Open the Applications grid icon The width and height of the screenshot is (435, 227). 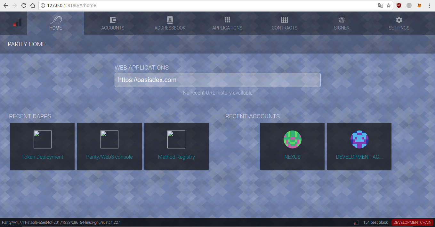pos(227,20)
